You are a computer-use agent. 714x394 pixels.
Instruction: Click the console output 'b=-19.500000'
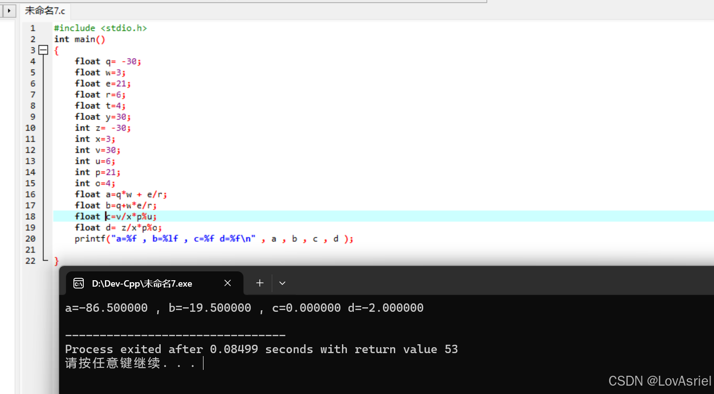[210, 308]
